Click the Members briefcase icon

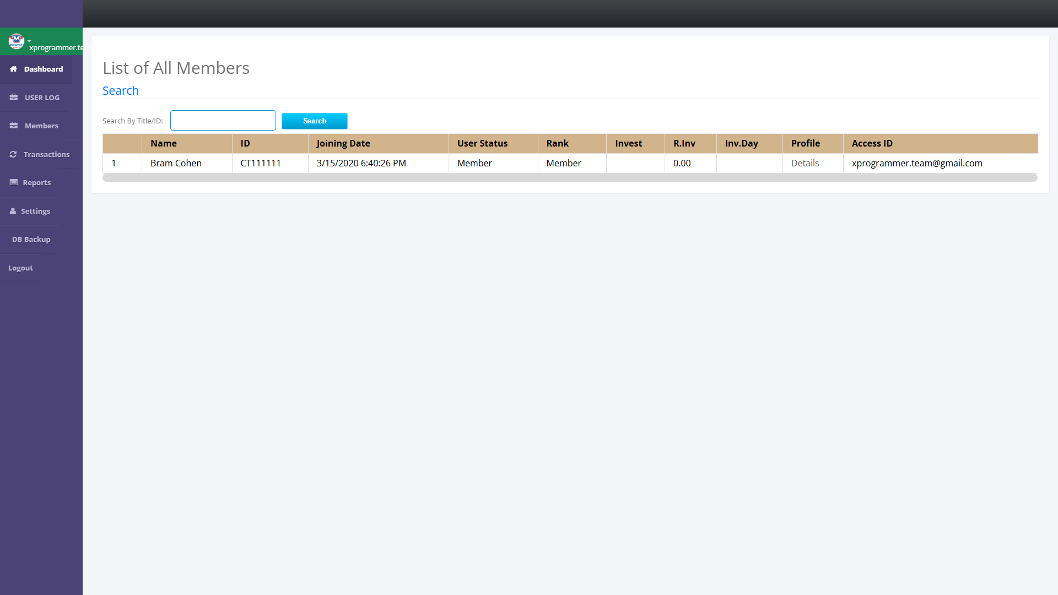click(14, 126)
